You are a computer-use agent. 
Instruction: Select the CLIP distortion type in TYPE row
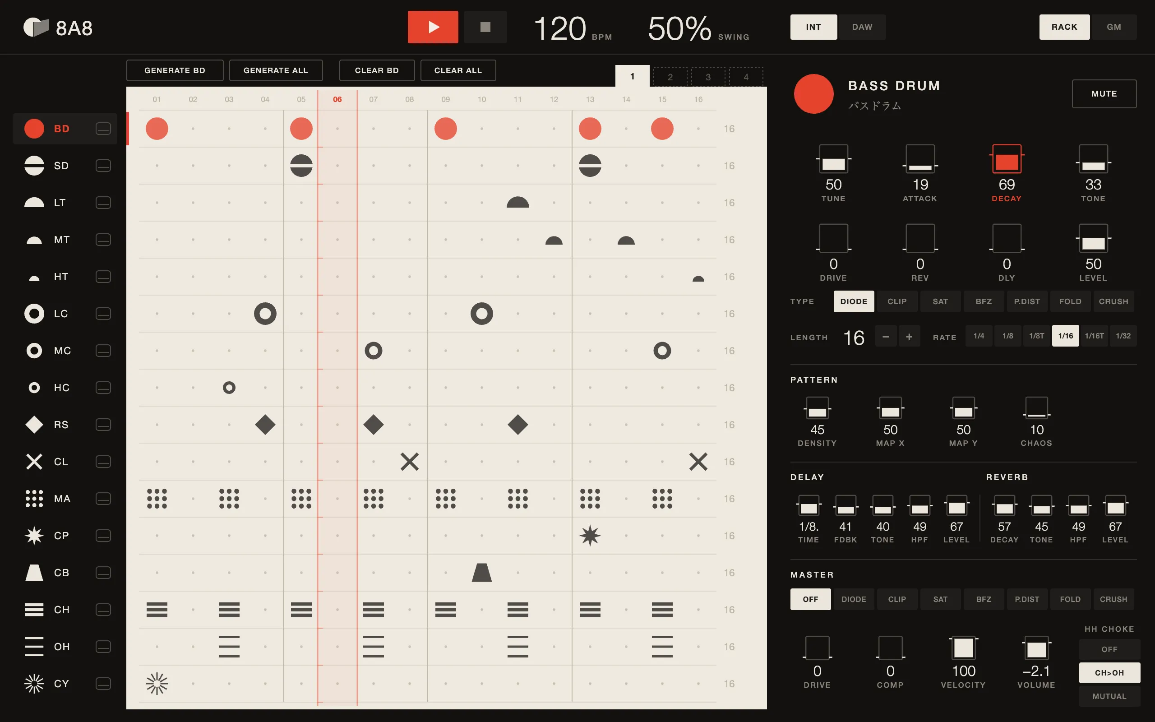pyautogui.click(x=897, y=301)
